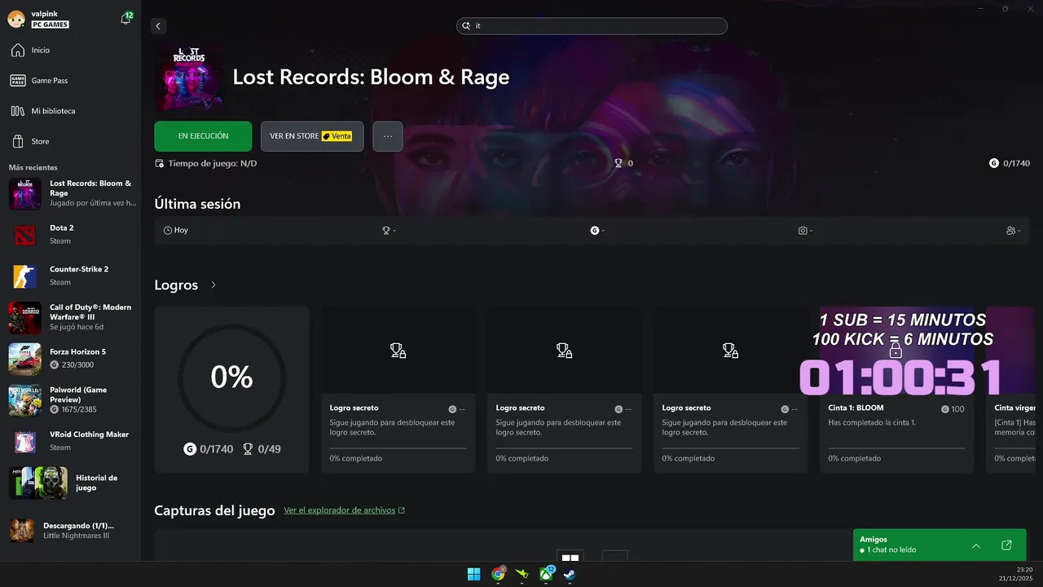Open Game Pass in the sidebar
1043x587 pixels.
click(70, 81)
